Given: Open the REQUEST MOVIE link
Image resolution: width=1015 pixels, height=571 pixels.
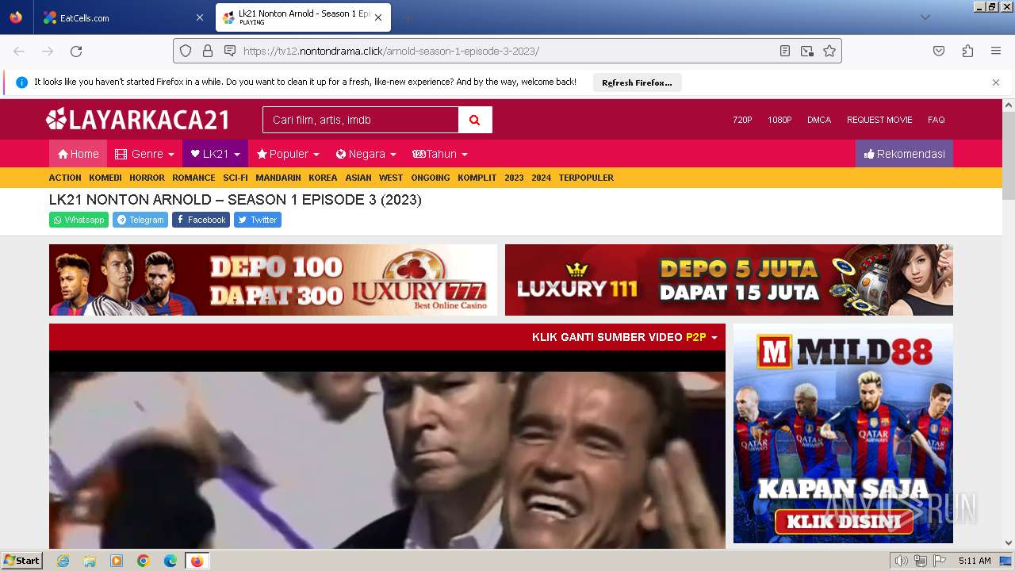Looking at the screenshot, I should point(879,120).
